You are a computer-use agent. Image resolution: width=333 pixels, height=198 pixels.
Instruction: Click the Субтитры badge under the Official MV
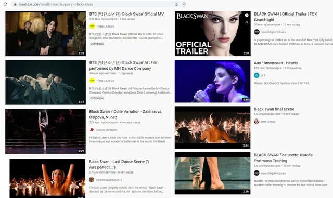tap(97, 44)
